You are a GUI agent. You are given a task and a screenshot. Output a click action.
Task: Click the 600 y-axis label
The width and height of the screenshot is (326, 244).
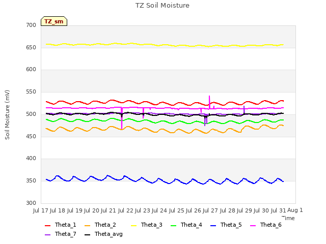point(31,70)
